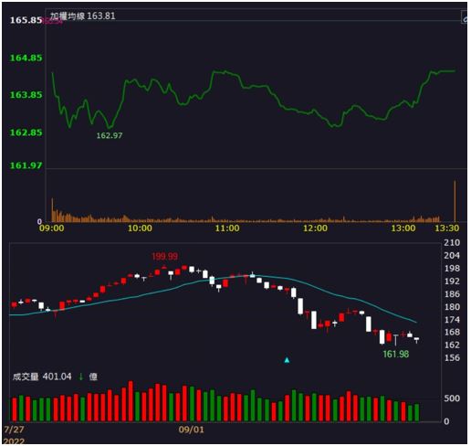Click the 174 value on daily price axis
The height and width of the screenshot is (446, 471).
452,320
